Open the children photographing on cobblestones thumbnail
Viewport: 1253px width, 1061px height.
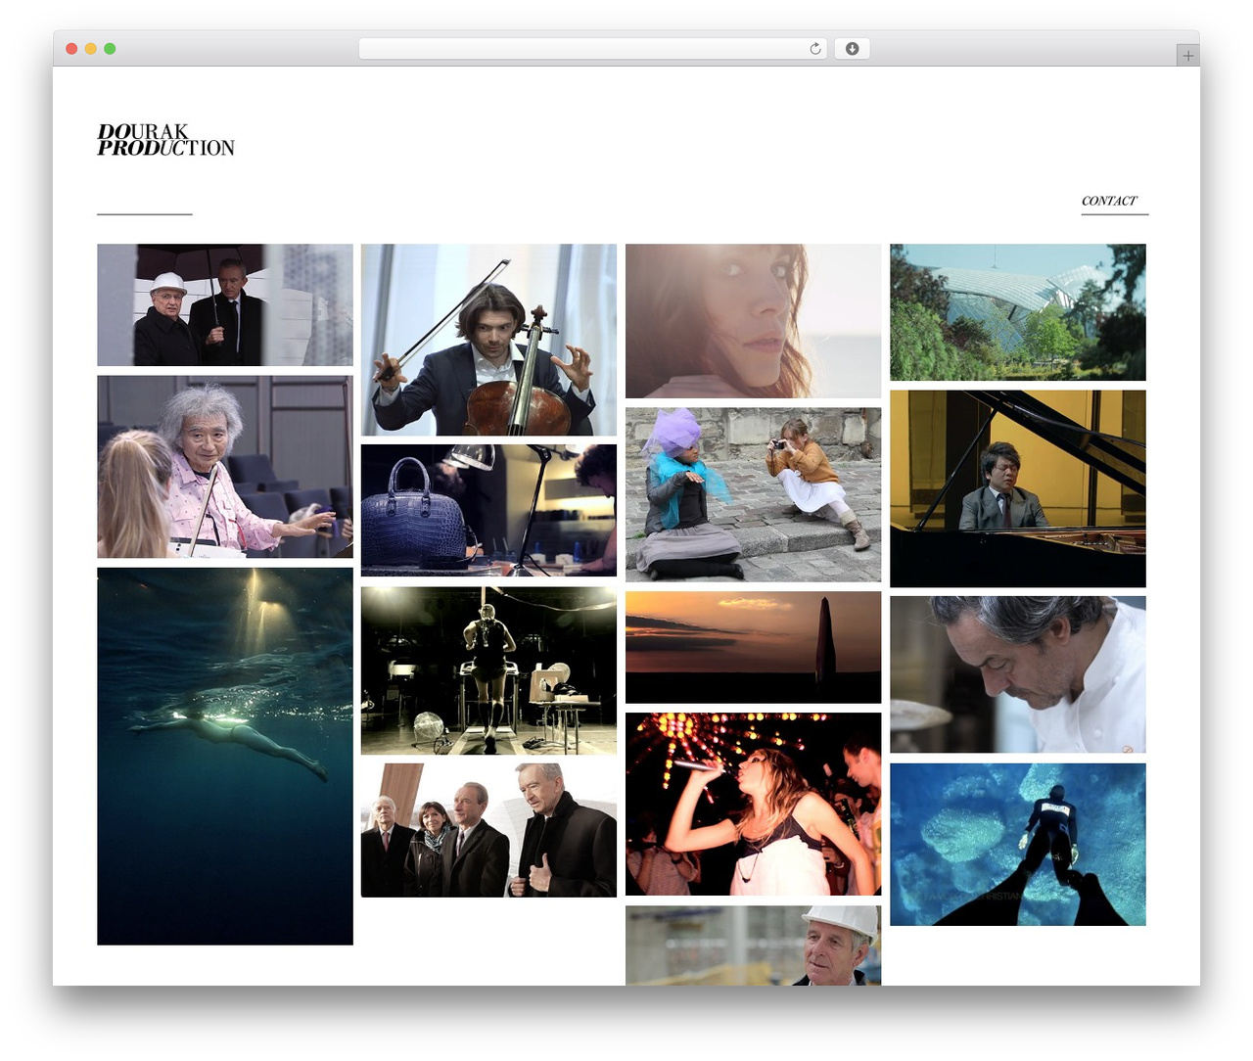753,495
